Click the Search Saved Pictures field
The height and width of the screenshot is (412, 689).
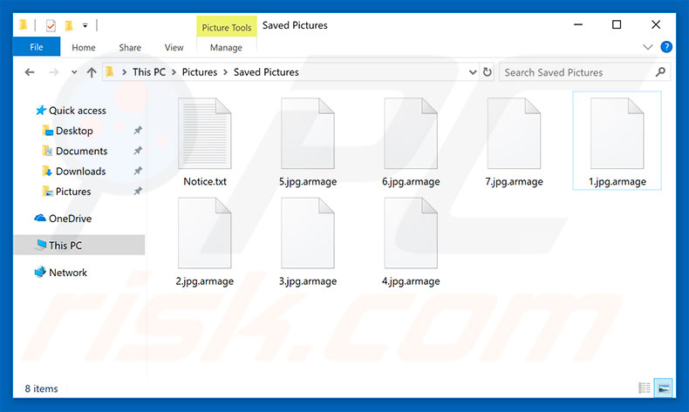point(584,72)
